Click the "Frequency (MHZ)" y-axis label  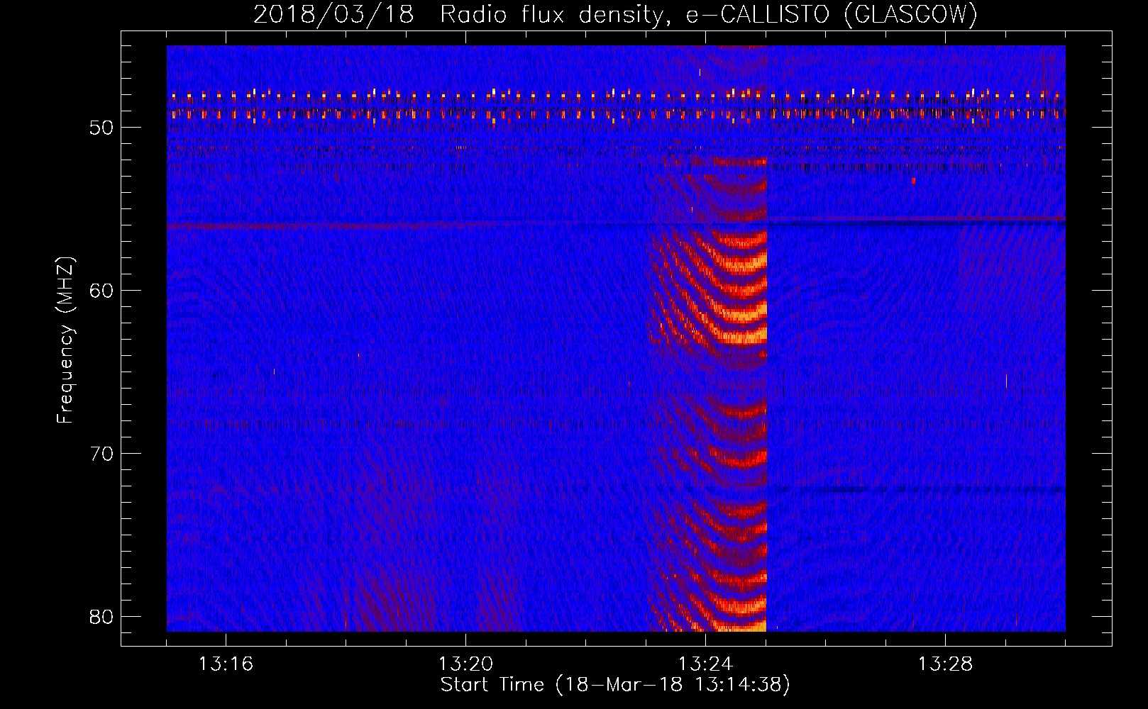(x=65, y=340)
